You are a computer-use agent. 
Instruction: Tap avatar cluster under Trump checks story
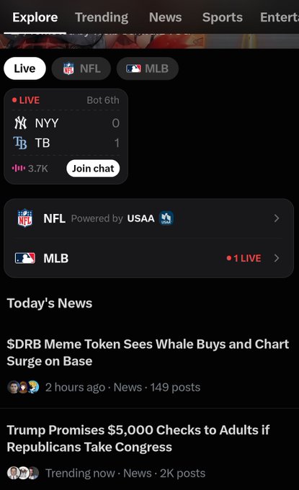pos(23,473)
